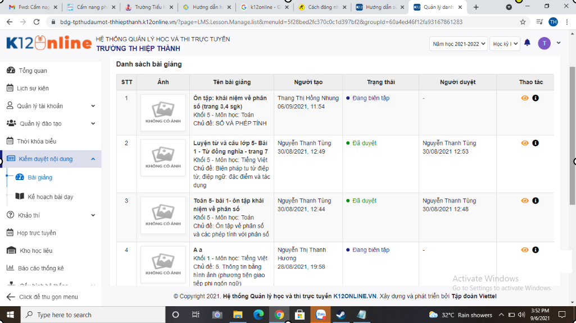Open the notifications bell

pyautogui.click(x=527, y=43)
